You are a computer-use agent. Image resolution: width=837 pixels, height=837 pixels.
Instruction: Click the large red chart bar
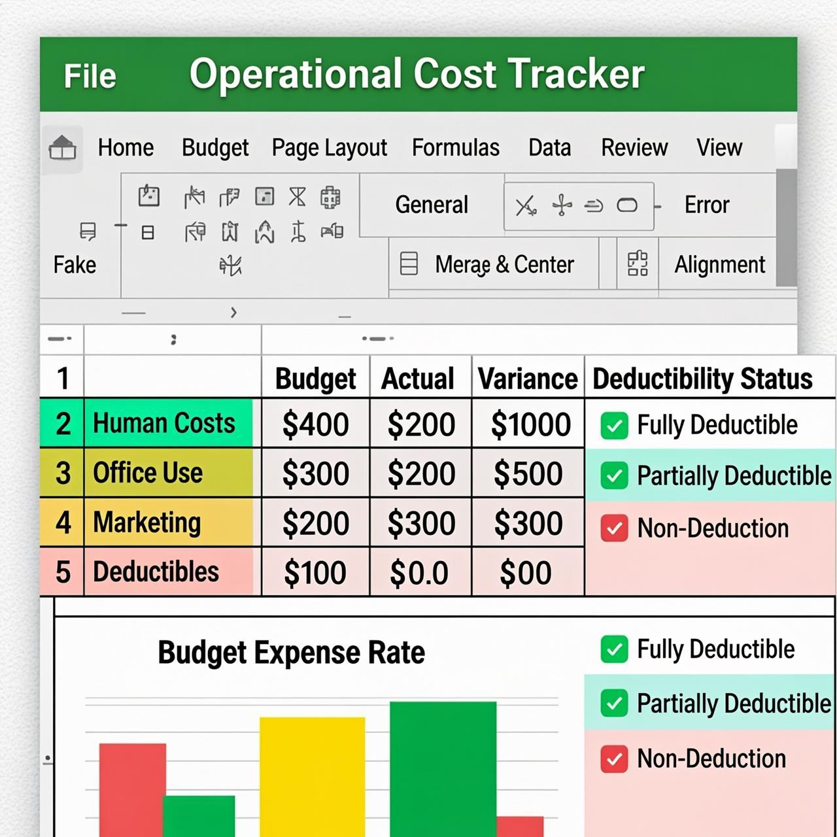(132, 790)
